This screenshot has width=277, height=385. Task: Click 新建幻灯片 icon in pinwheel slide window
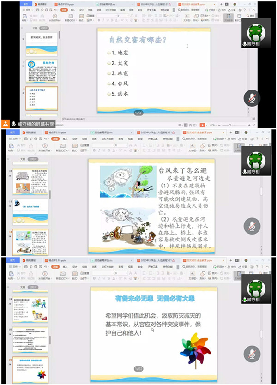63,274
